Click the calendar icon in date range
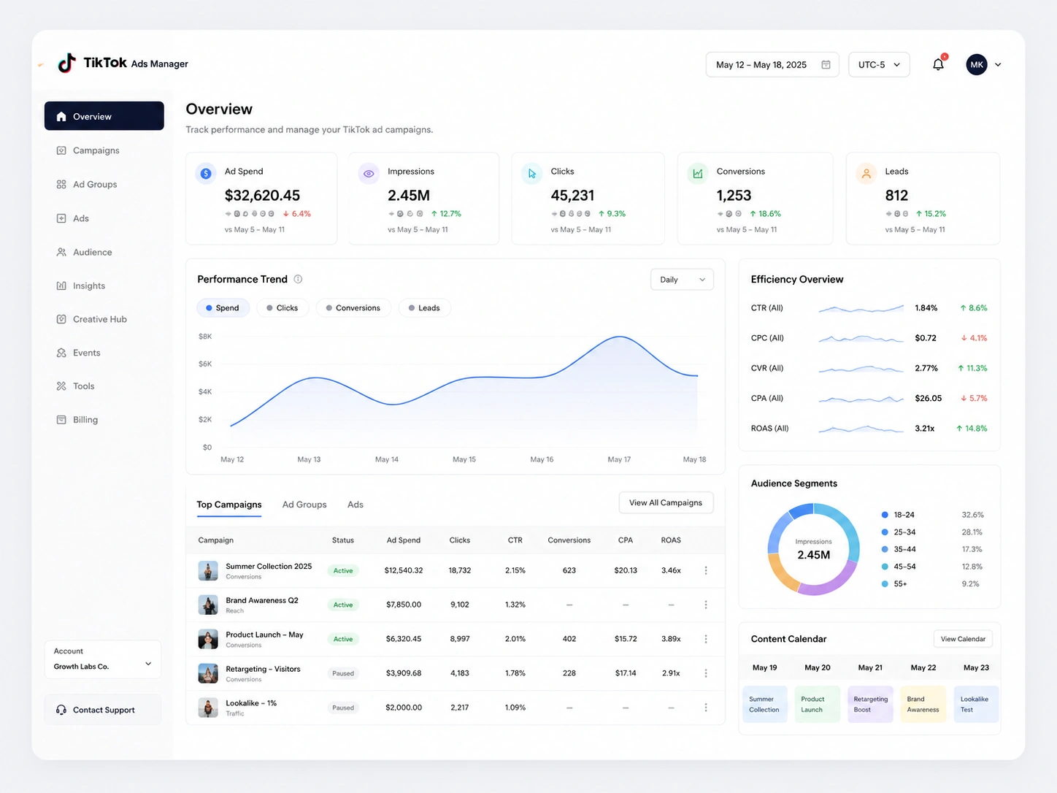Viewport: 1057px width, 793px height. pyautogui.click(x=826, y=64)
